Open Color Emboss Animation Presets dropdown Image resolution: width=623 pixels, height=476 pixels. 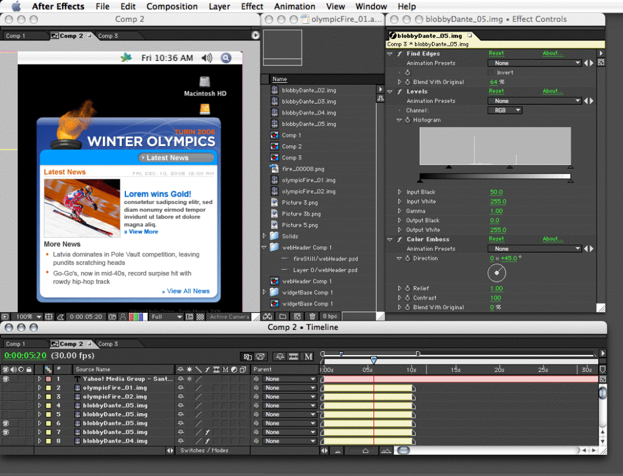(535, 249)
